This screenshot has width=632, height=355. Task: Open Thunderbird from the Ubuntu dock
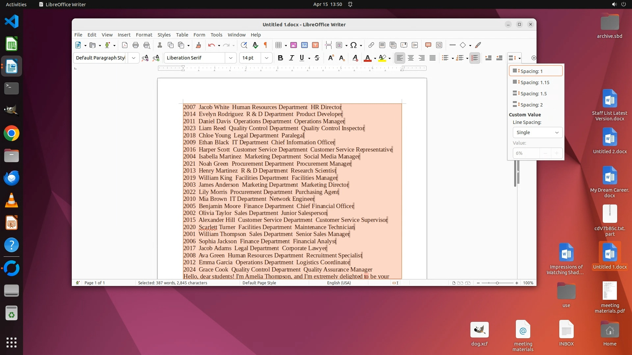tap(12, 178)
